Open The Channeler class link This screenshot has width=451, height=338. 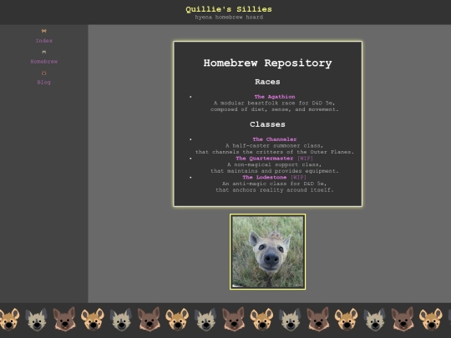tap(275, 139)
